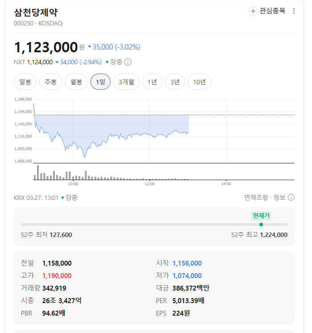Click the 12:00 time axis label

149,184
